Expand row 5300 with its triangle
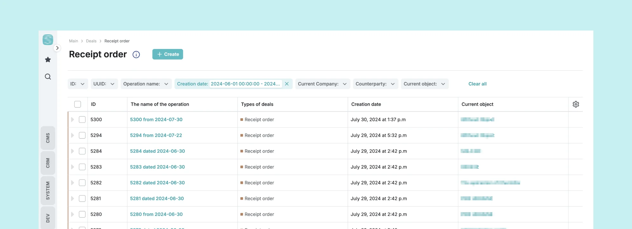 coord(72,120)
